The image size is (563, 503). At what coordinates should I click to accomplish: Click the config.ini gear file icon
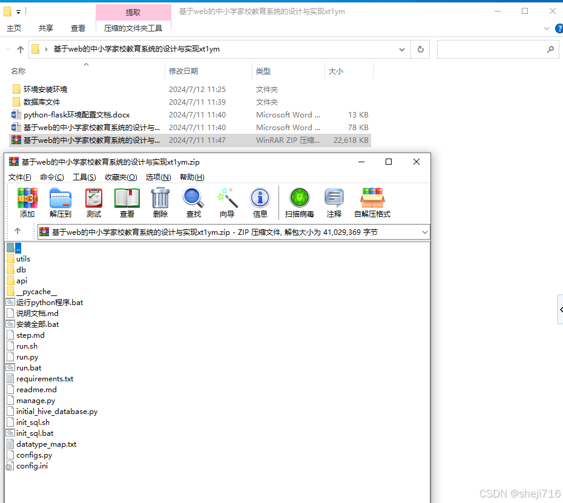10,466
